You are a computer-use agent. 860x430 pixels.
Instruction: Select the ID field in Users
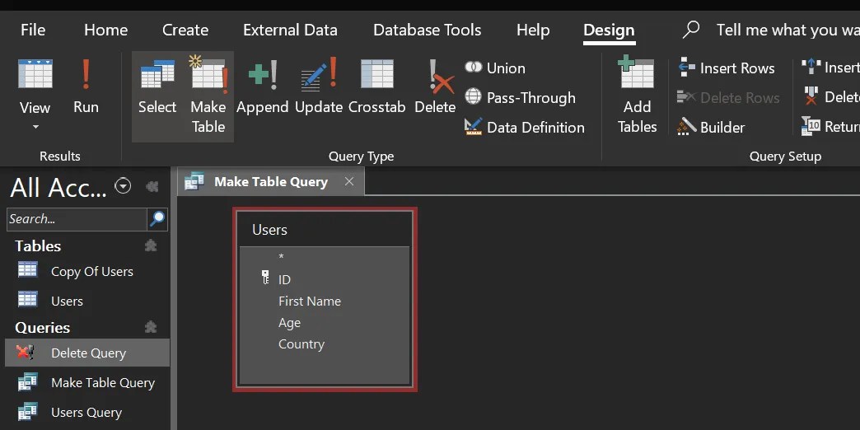285,280
